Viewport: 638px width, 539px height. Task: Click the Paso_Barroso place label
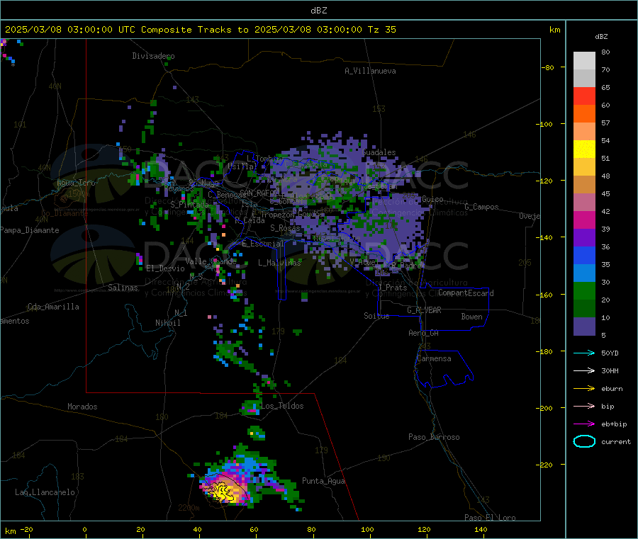pos(434,437)
